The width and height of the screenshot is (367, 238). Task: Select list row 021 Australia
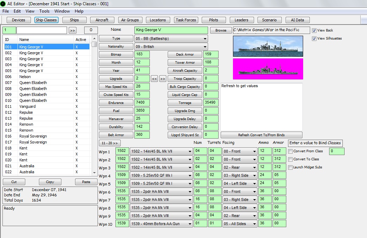(47, 166)
